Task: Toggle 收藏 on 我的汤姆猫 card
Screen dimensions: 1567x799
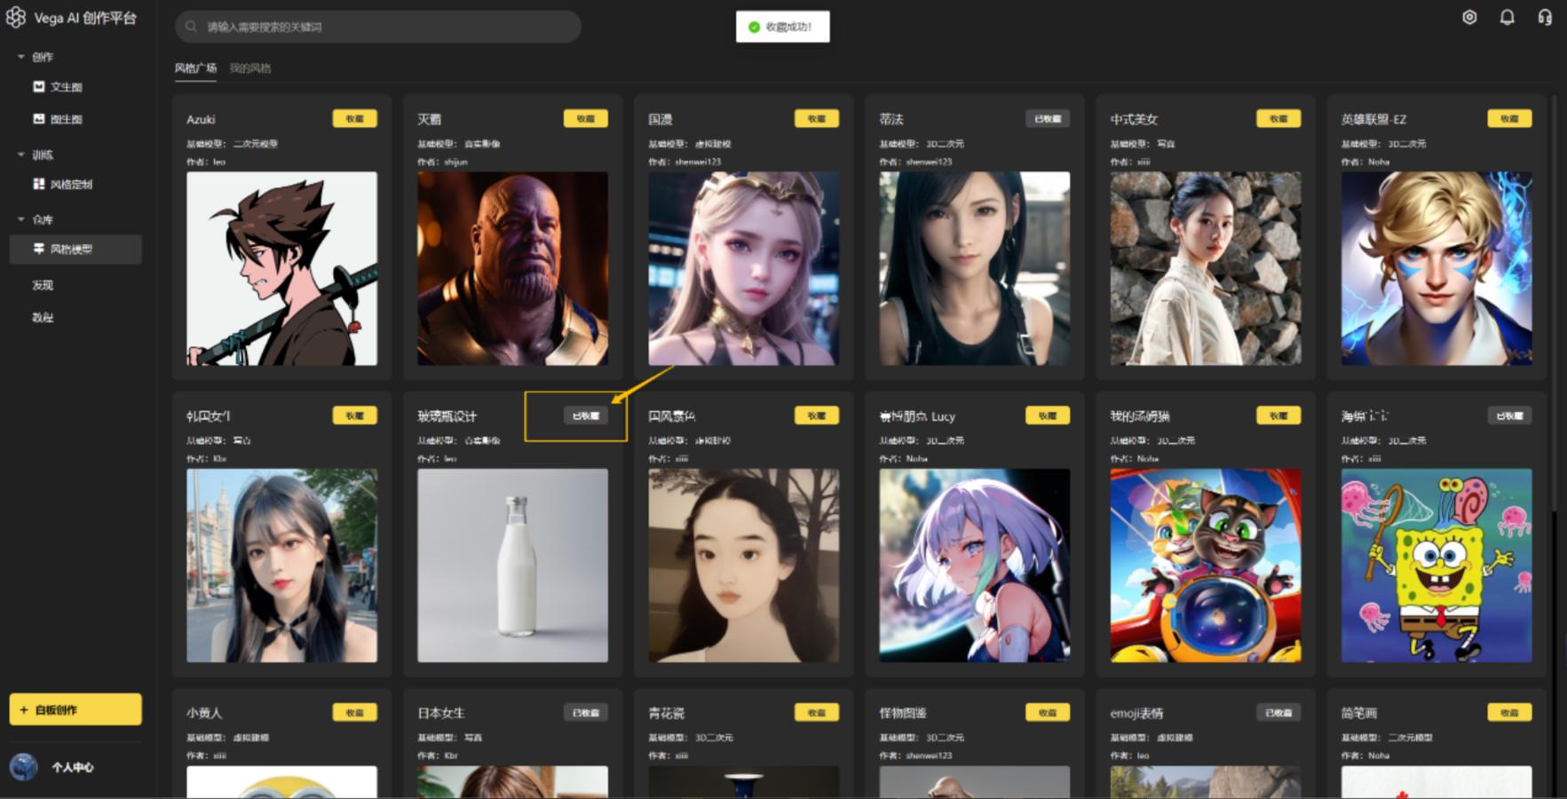Action: coord(1278,415)
